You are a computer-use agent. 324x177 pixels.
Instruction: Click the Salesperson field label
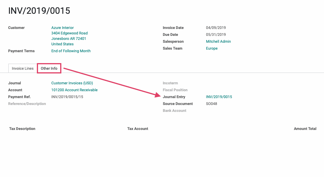173,41
